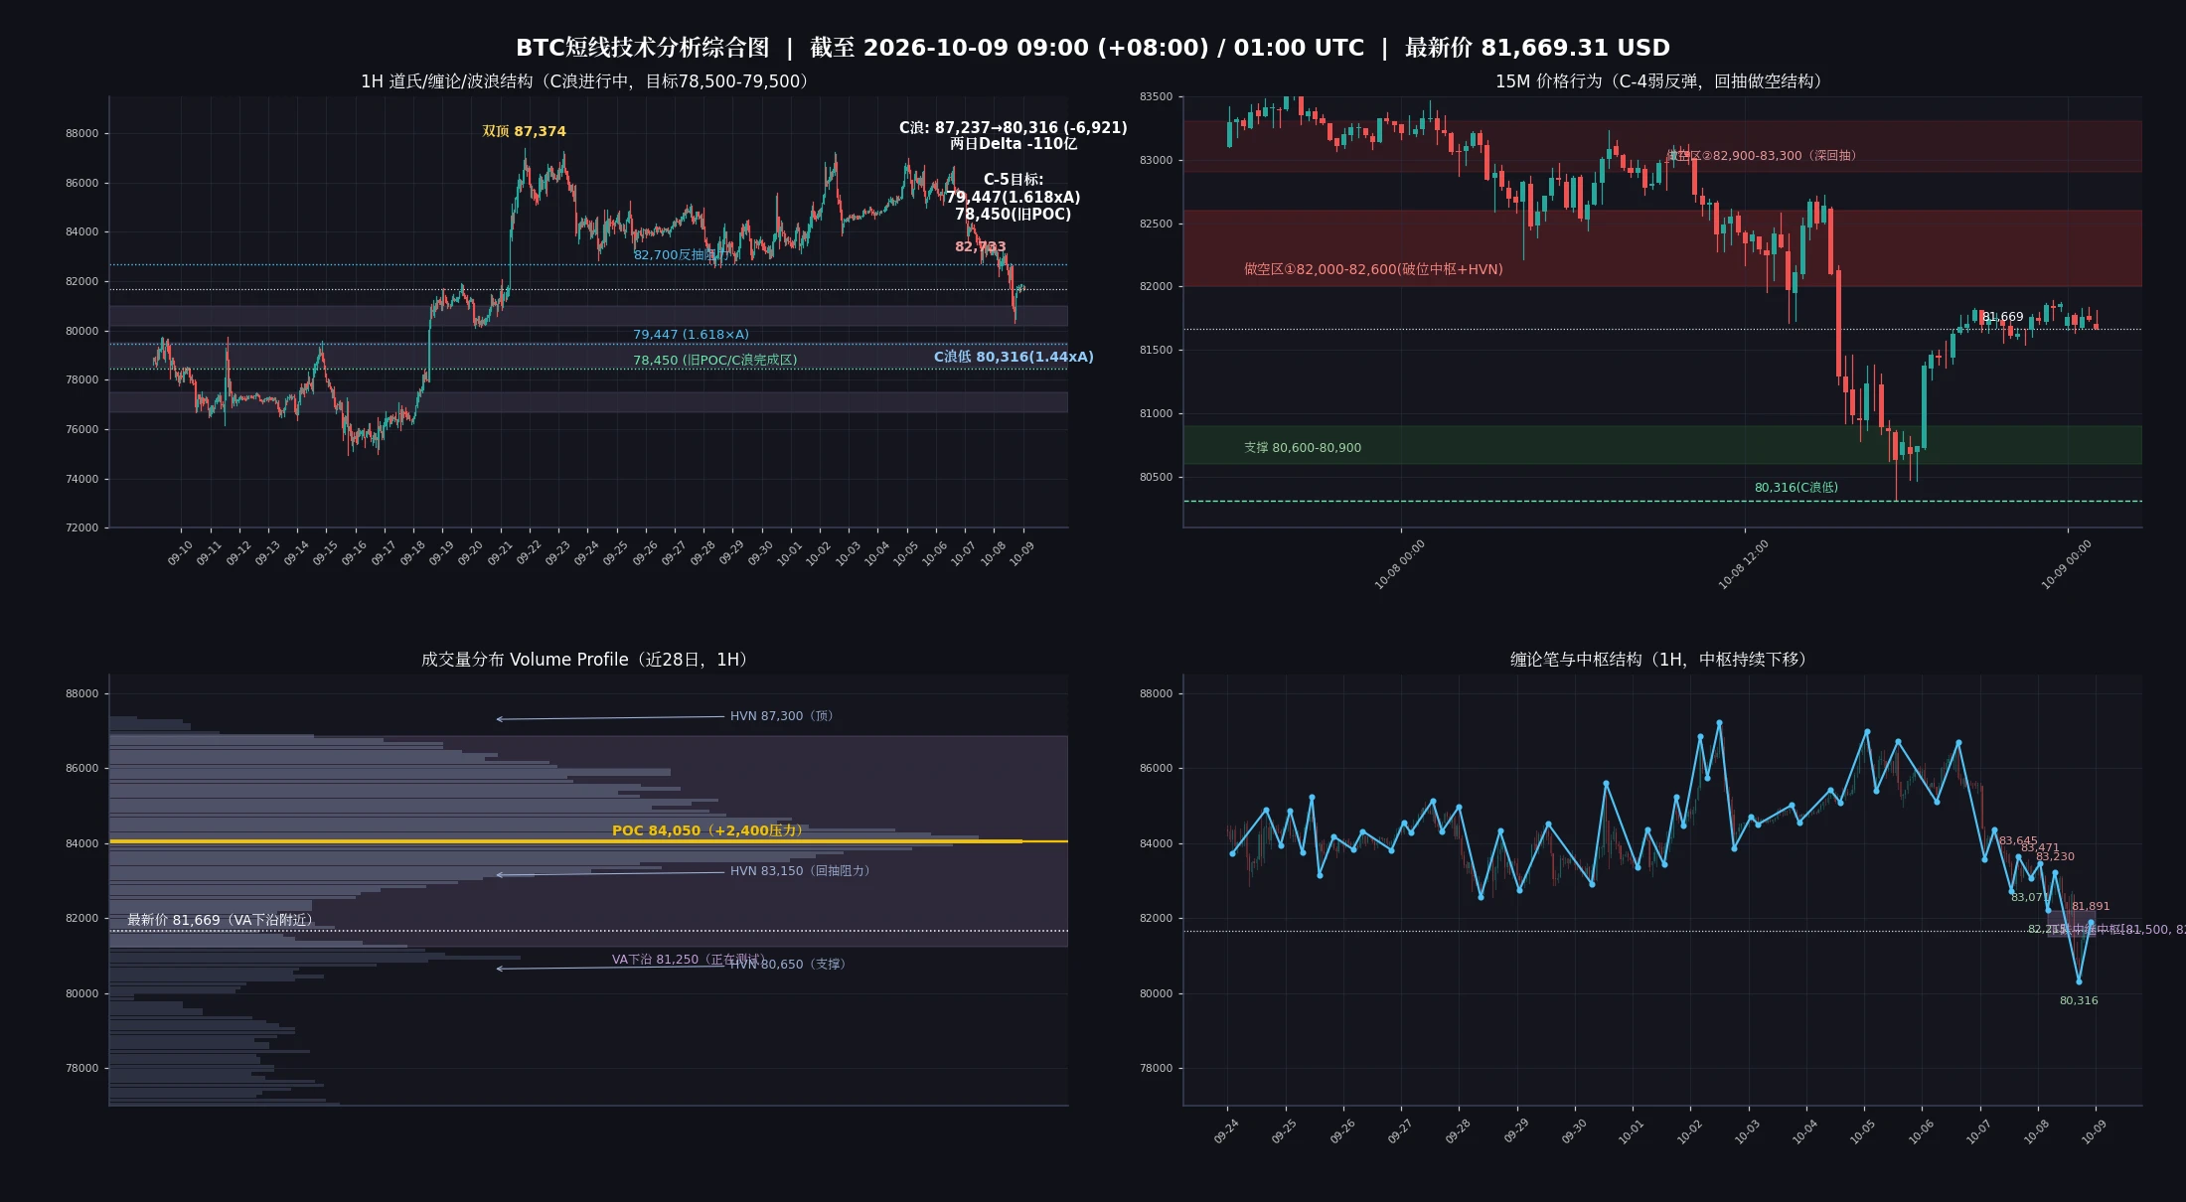Click the 双顶 87,374 annotation
Viewport: 2186px width, 1202px height.
click(x=524, y=131)
